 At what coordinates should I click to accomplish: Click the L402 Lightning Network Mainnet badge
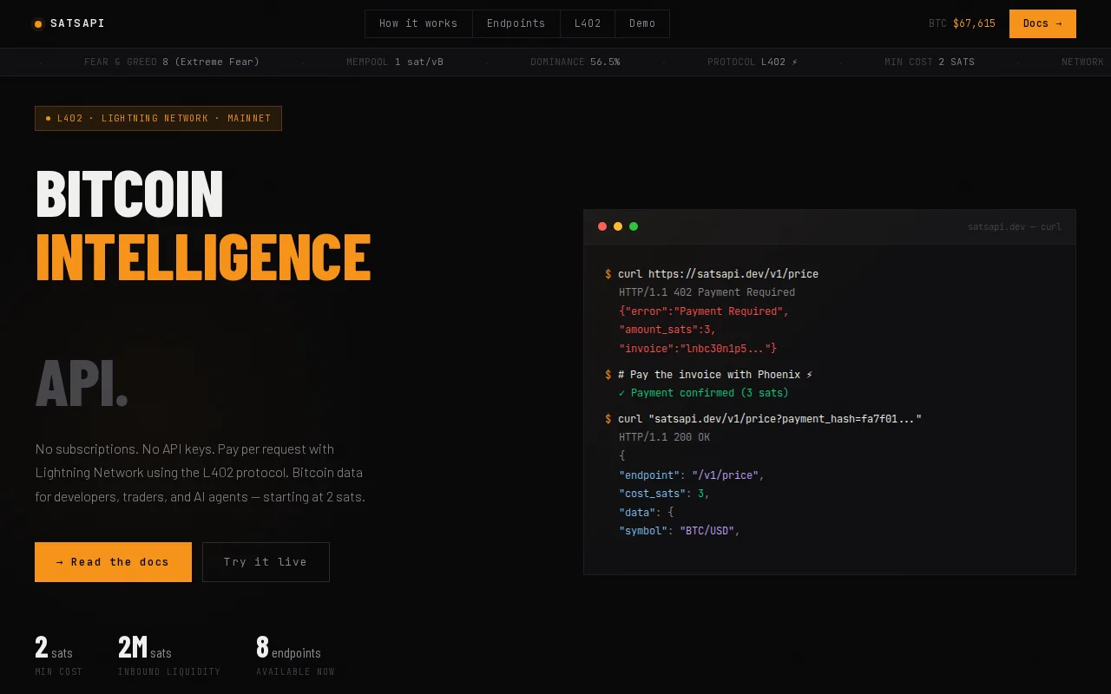click(158, 118)
